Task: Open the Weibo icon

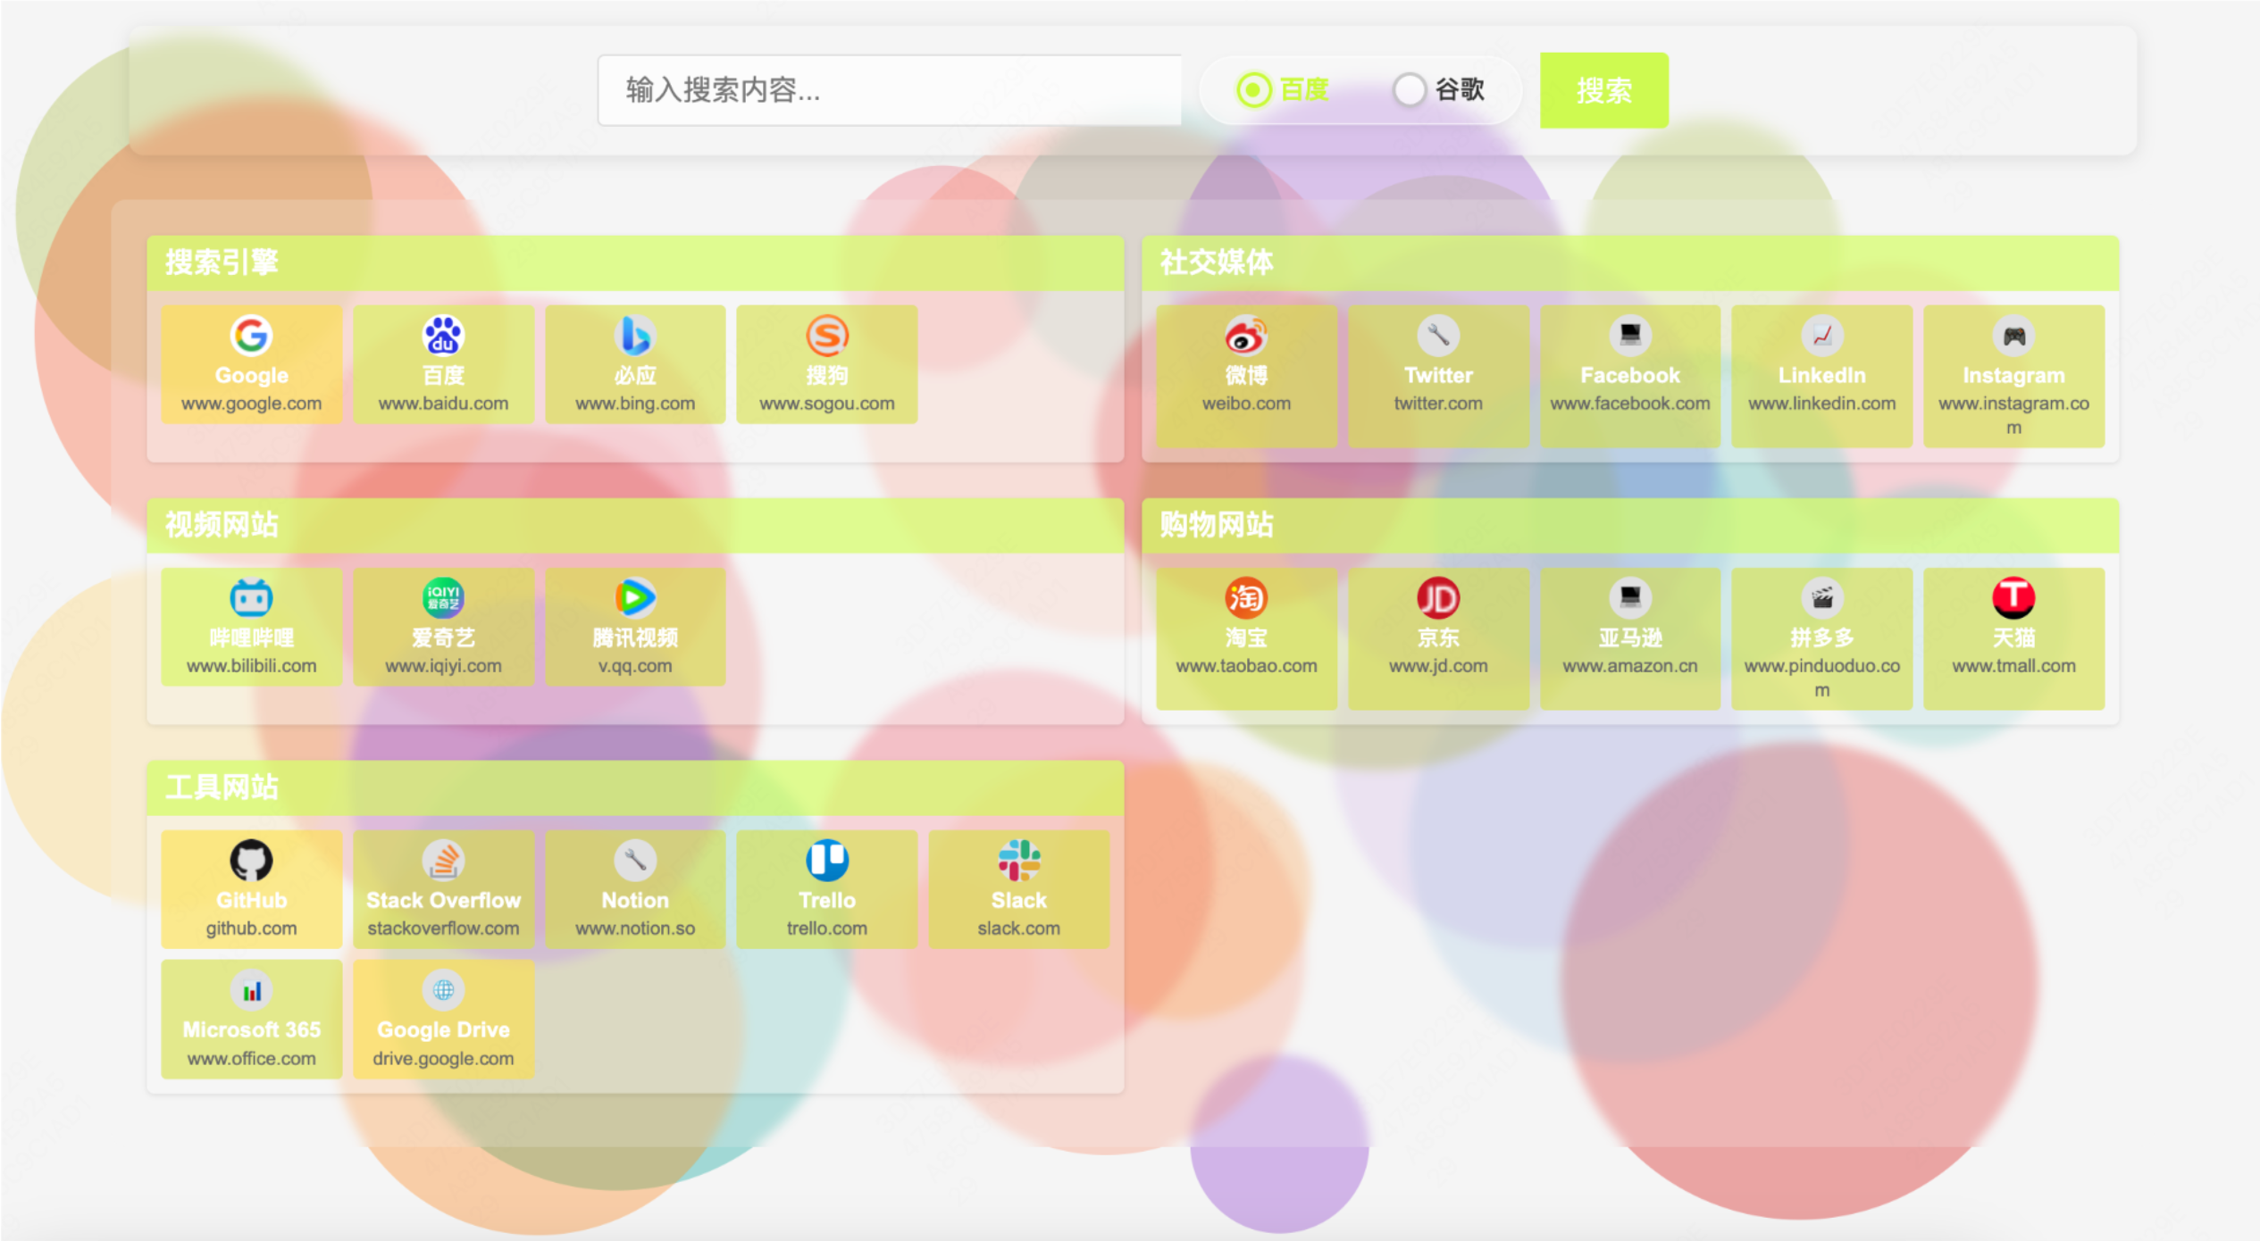Action: point(1246,336)
